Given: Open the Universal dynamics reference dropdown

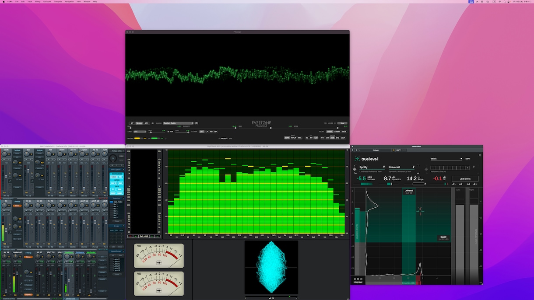Looking at the screenshot, I should coord(402,167).
